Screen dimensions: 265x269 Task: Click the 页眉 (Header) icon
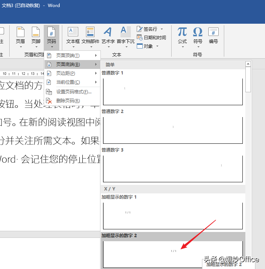coord(20,32)
